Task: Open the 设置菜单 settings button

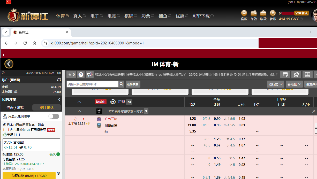Action: tap(311, 84)
